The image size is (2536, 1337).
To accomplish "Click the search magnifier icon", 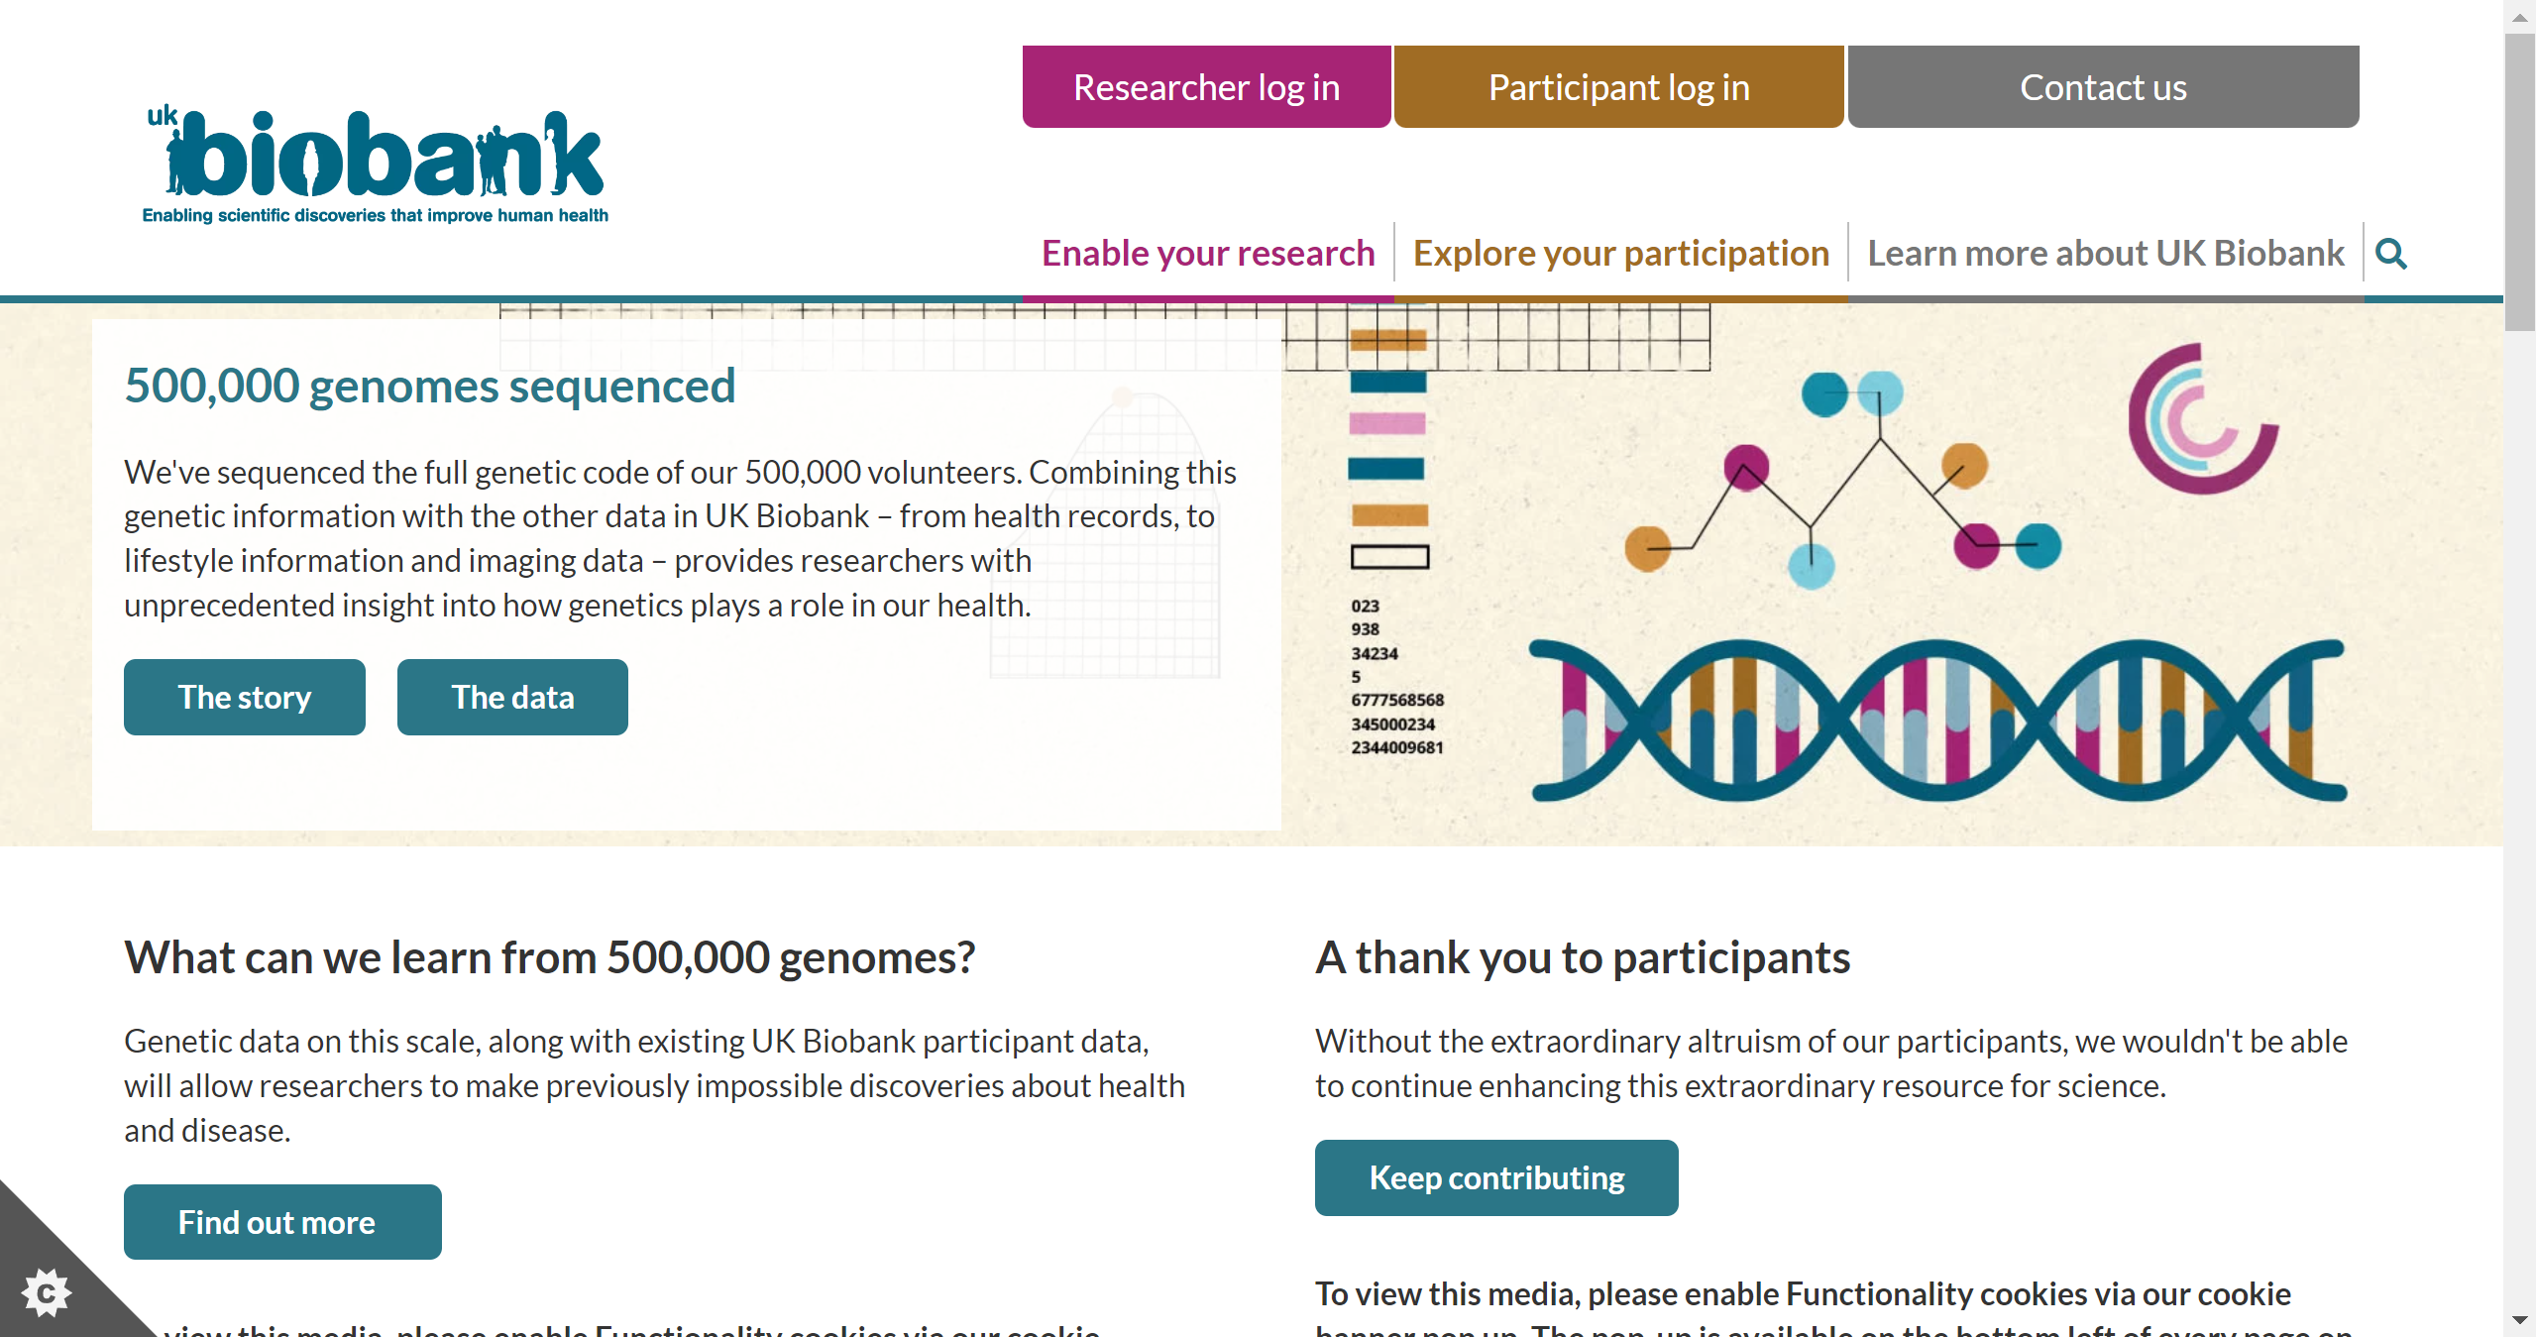I will point(2390,254).
